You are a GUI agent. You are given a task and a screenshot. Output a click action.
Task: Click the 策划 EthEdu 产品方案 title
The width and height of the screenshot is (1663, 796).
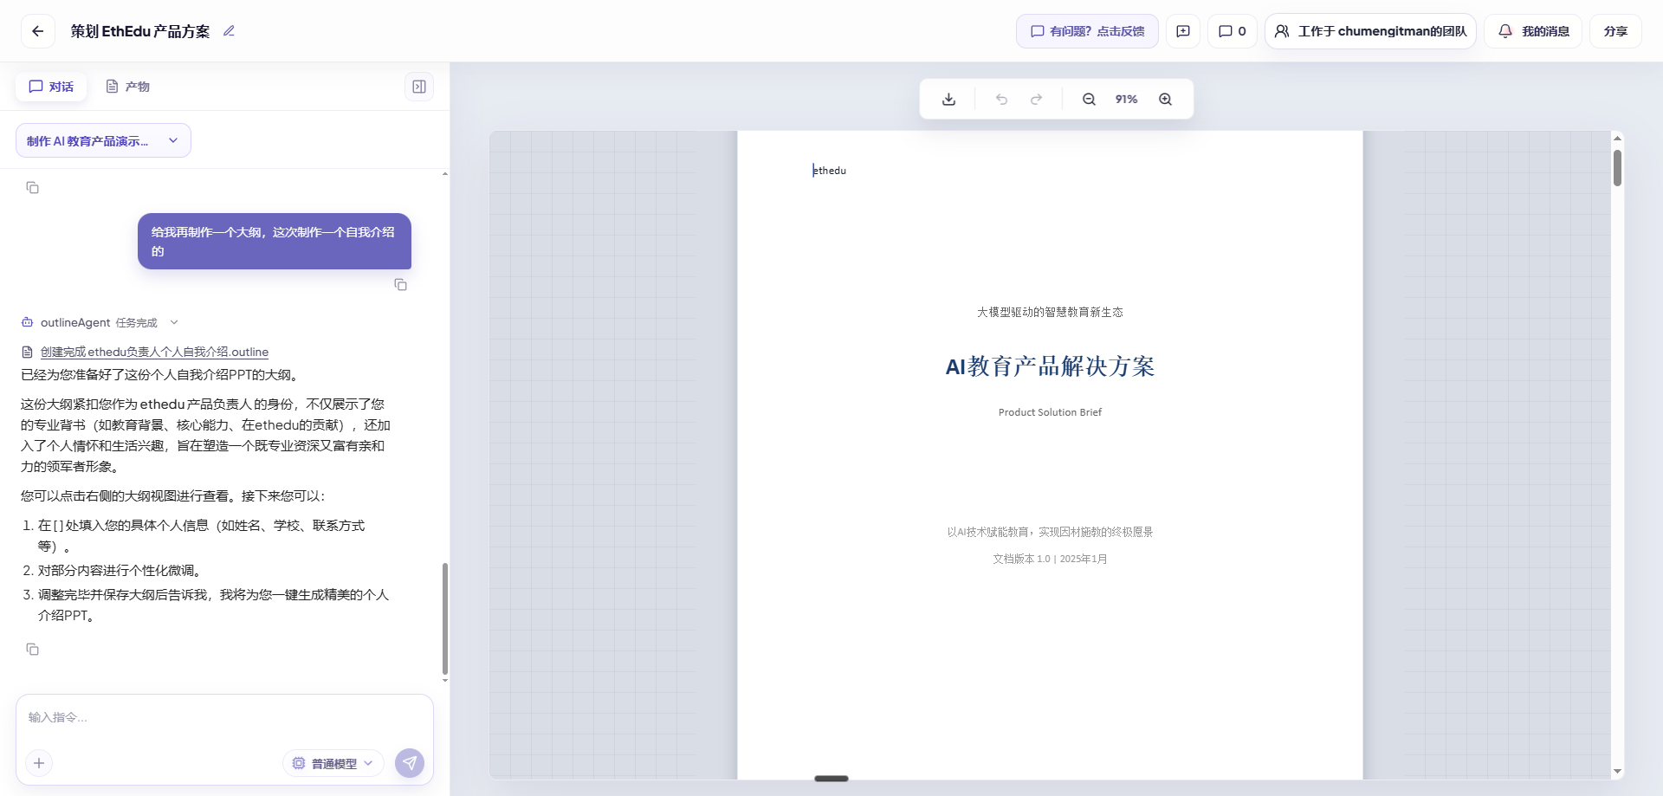140,31
